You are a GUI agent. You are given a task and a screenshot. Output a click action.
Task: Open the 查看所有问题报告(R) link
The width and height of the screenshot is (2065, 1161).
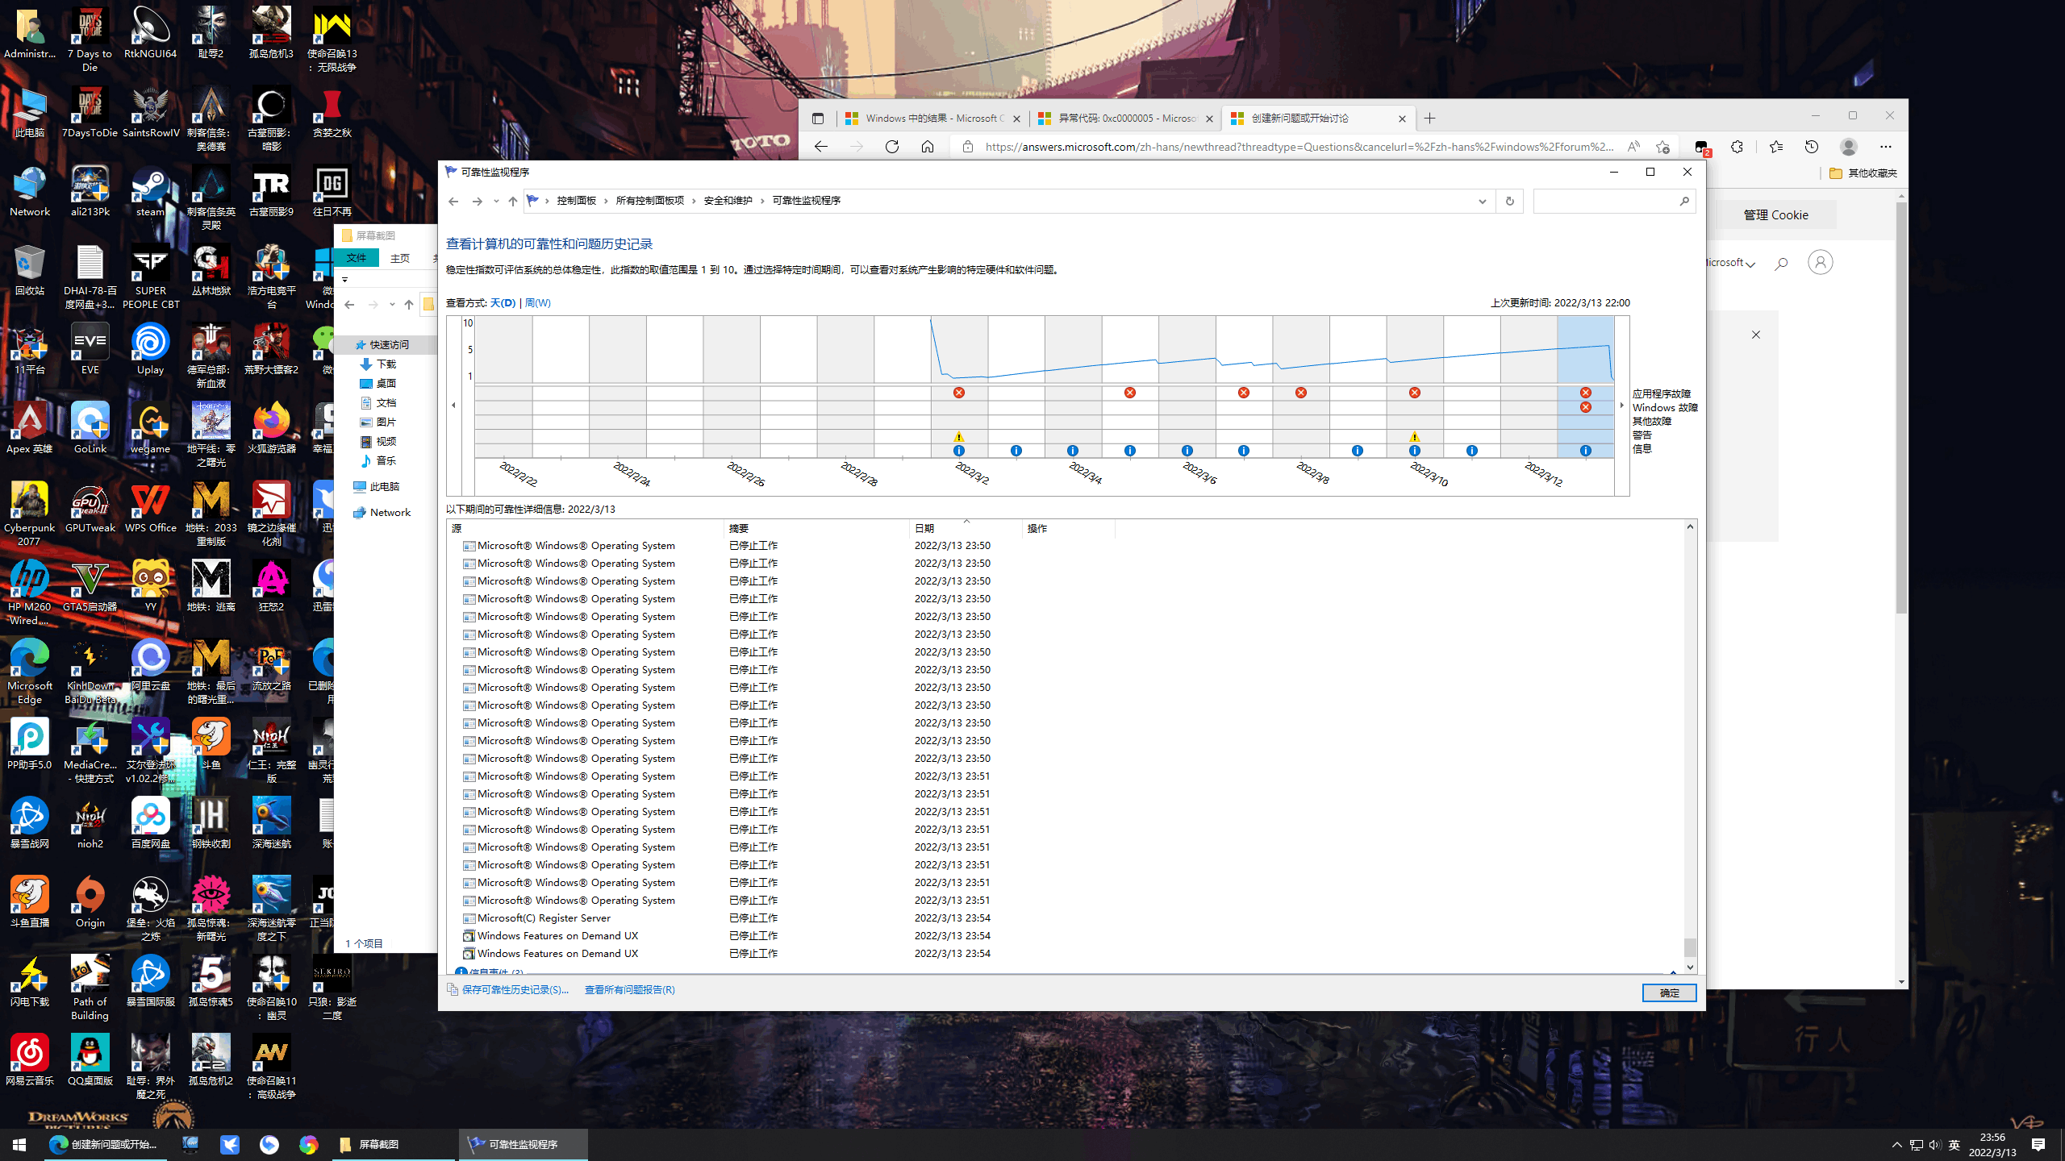(629, 989)
